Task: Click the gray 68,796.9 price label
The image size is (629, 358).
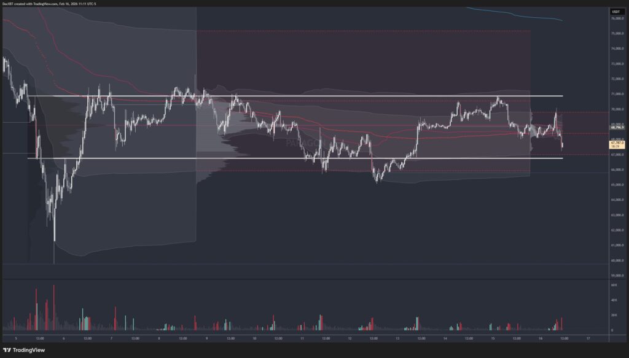Action: 617,128
